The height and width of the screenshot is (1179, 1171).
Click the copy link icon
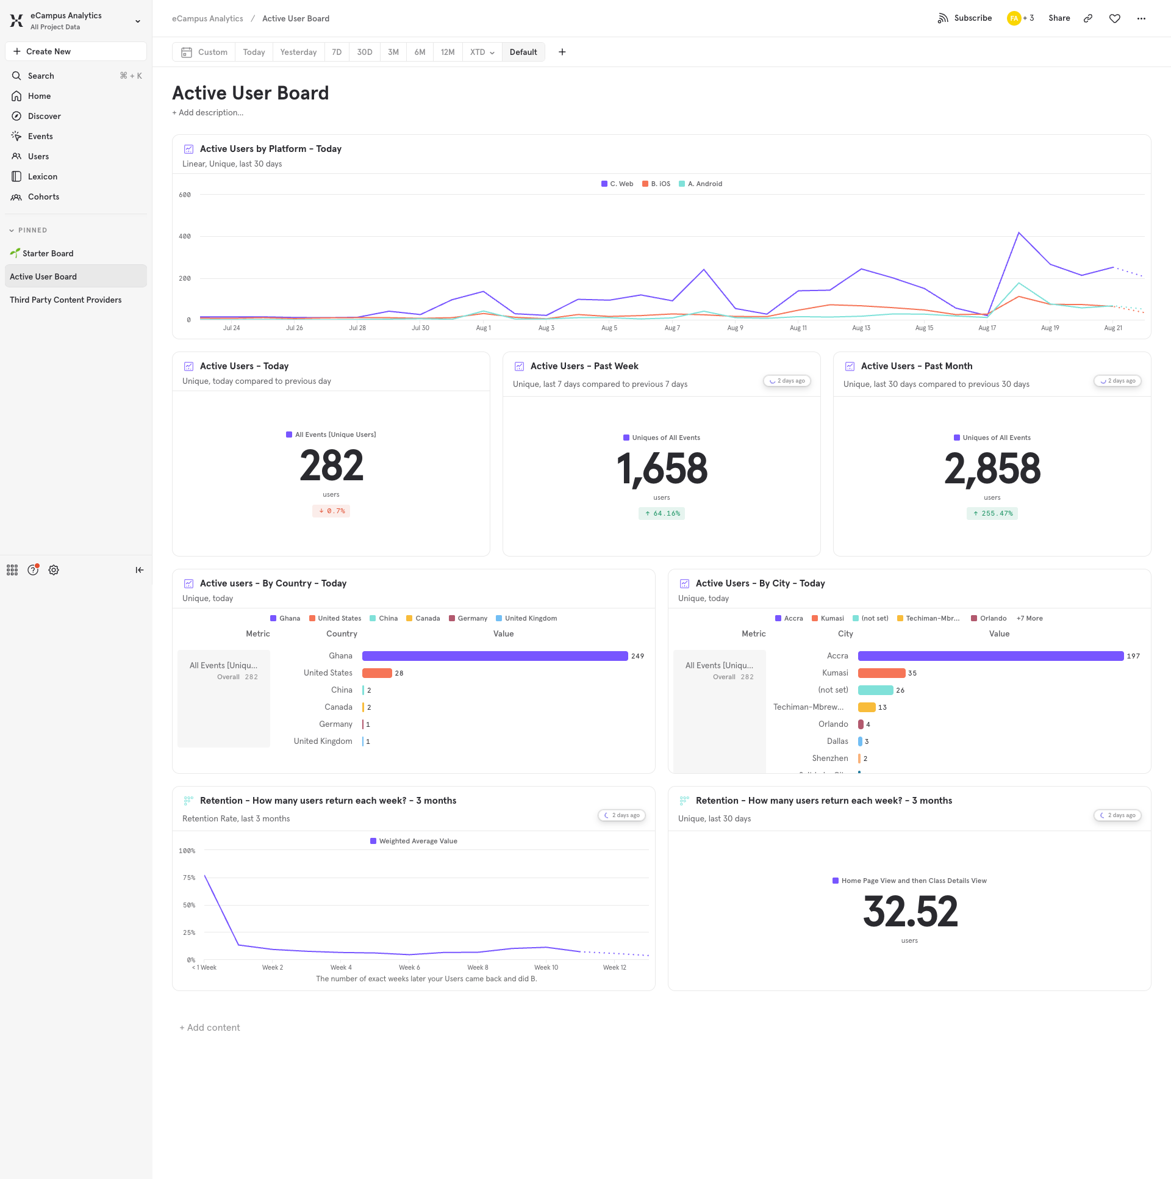click(1087, 18)
